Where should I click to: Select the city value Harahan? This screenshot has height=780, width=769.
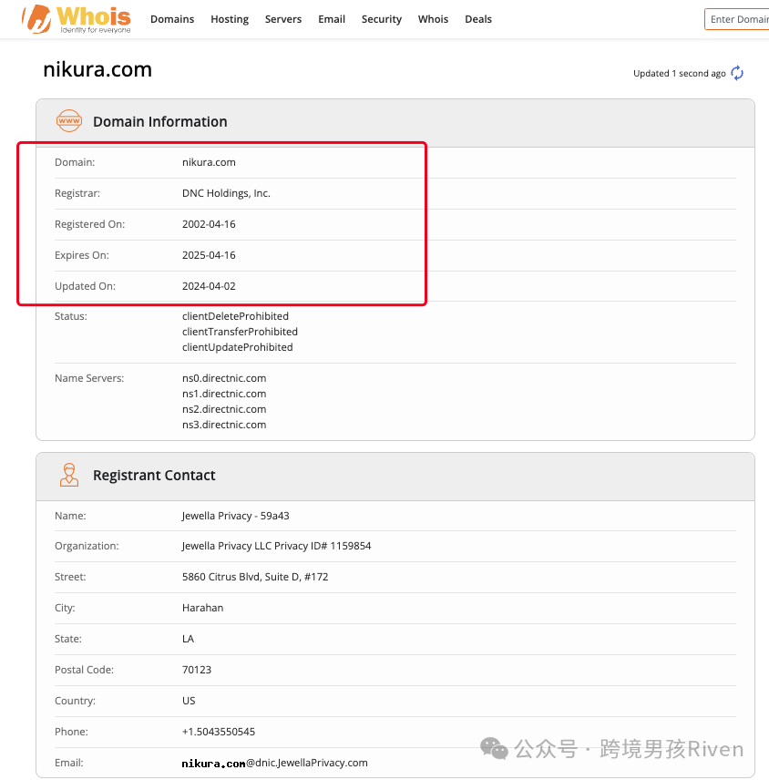pos(203,608)
